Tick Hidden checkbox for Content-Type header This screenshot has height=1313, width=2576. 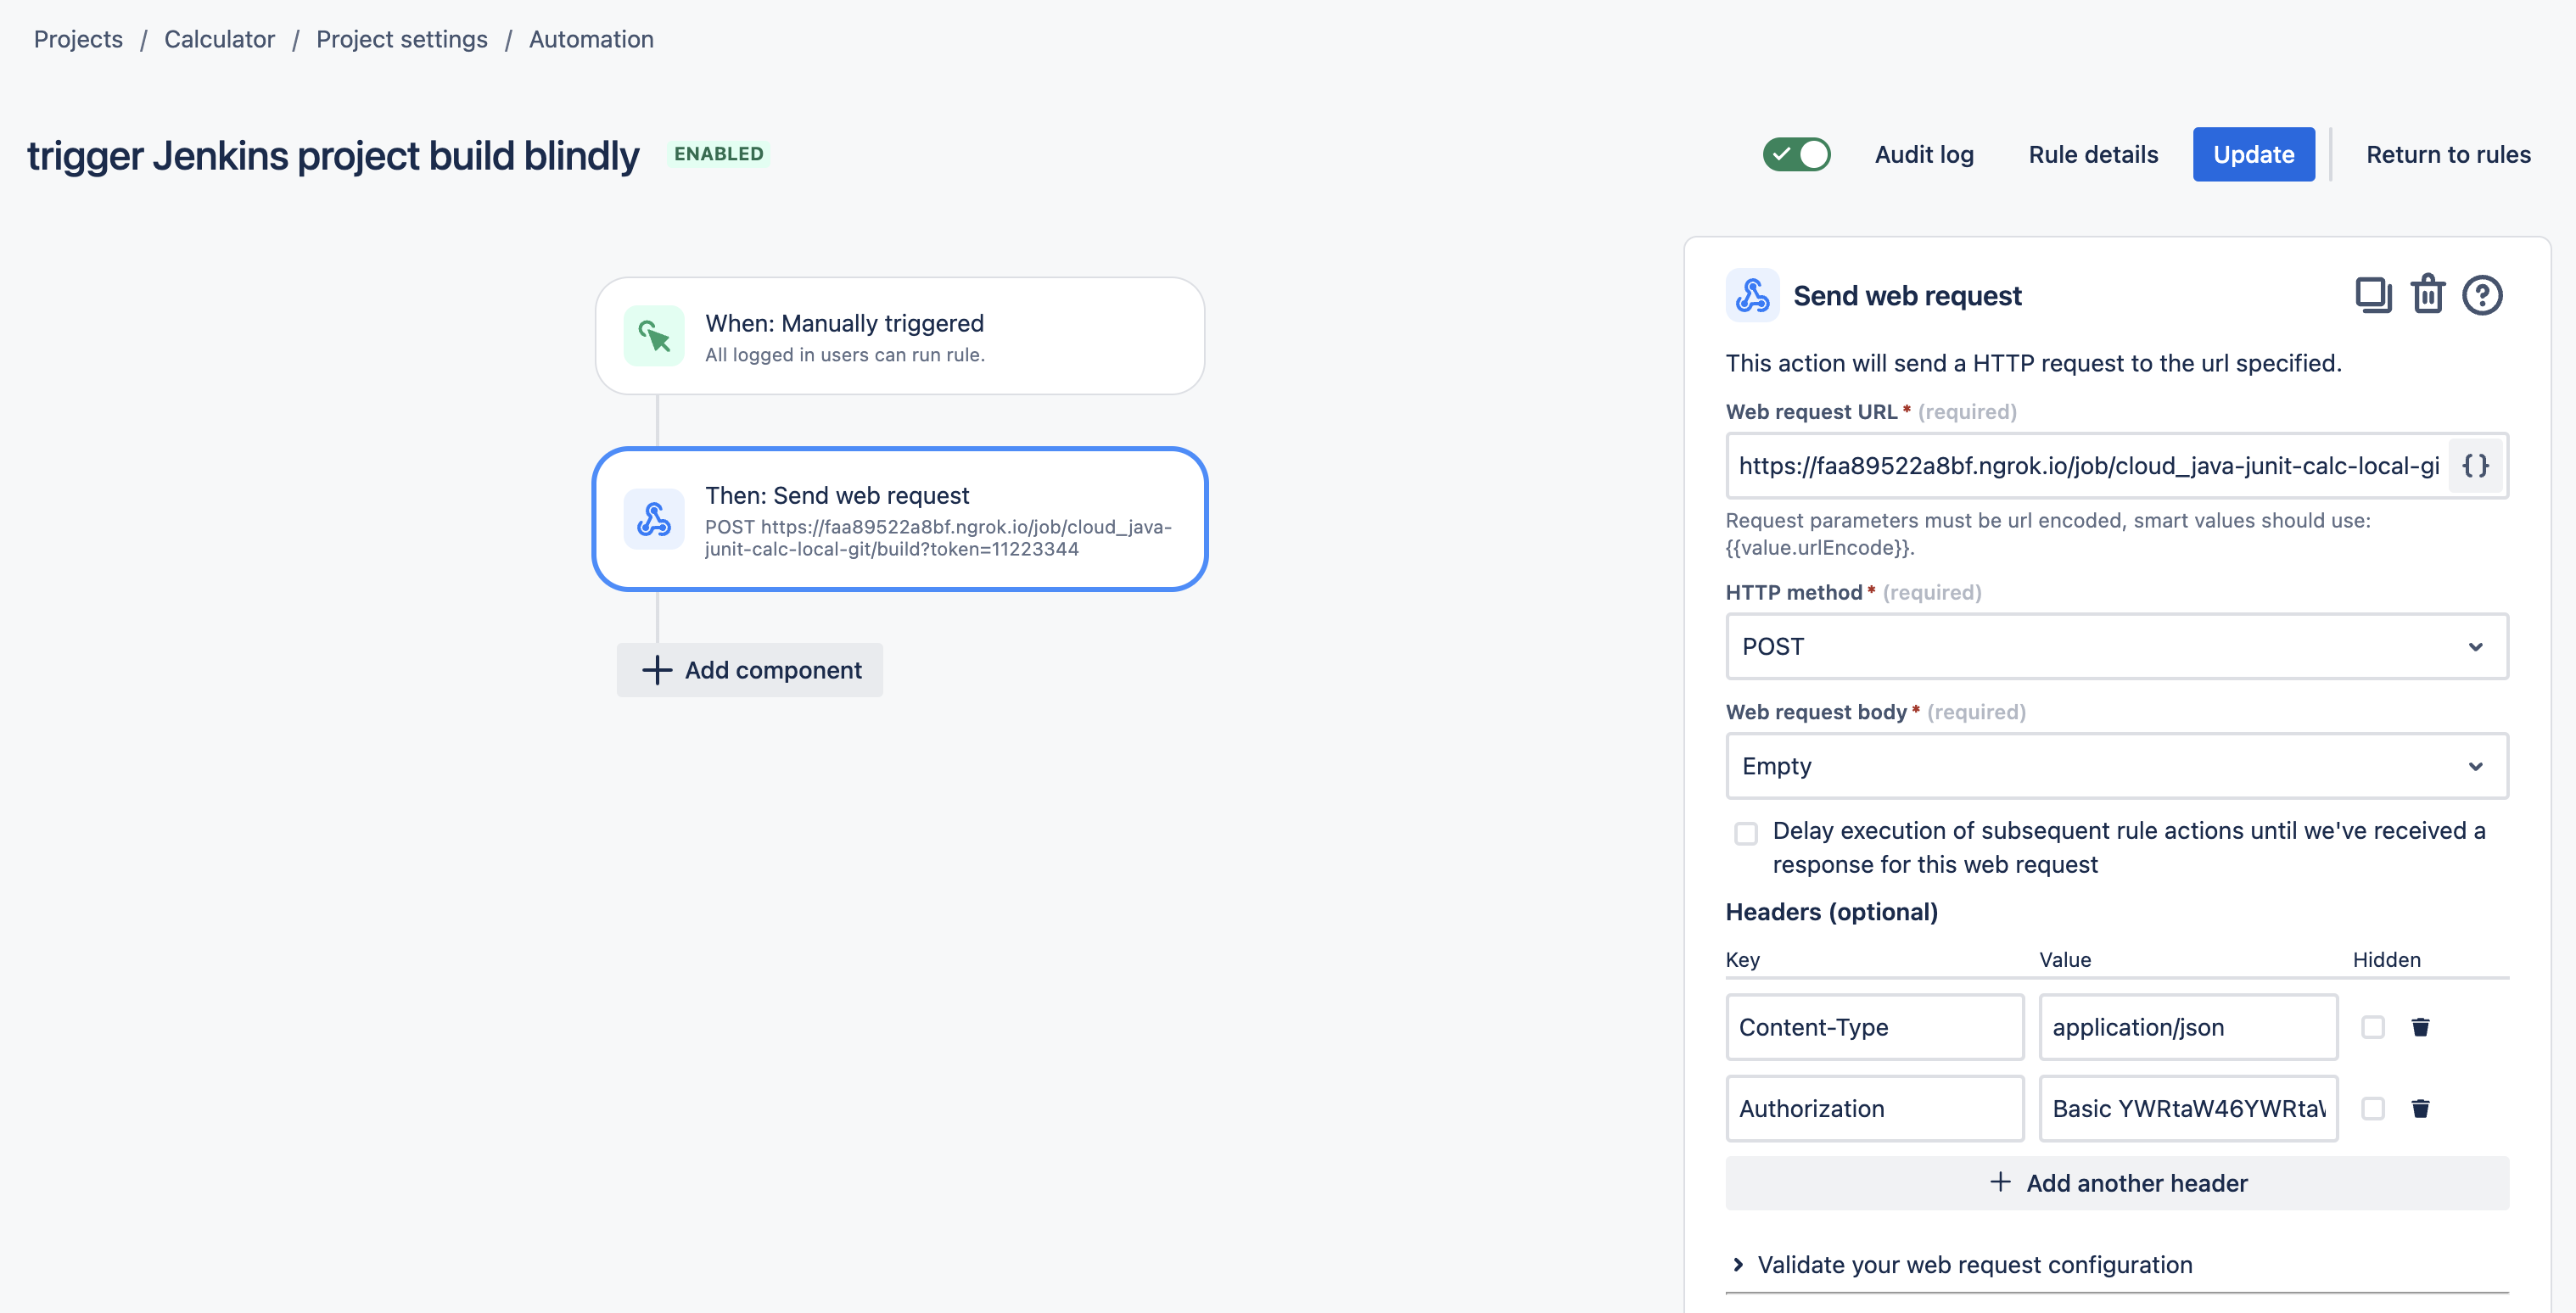point(2372,1027)
